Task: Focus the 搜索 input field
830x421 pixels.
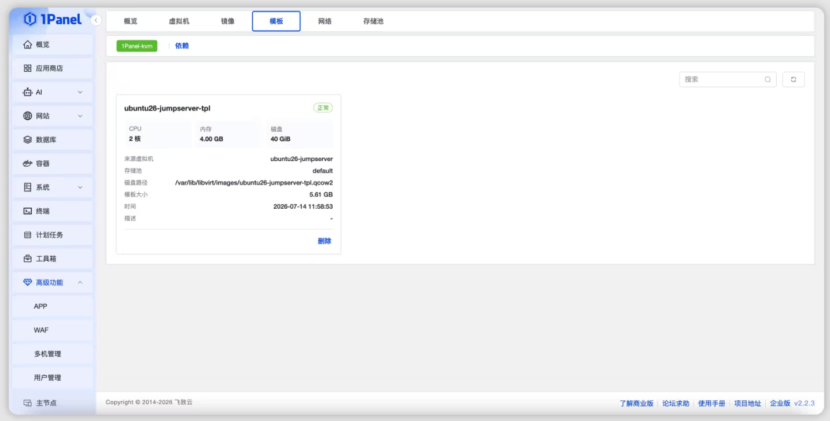Action: (x=728, y=80)
